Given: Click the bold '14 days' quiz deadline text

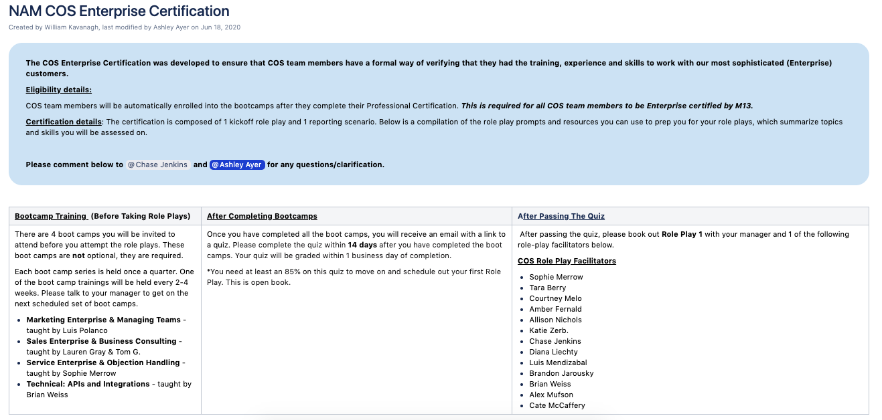Looking at the screenshot, I should pos(362,245).
